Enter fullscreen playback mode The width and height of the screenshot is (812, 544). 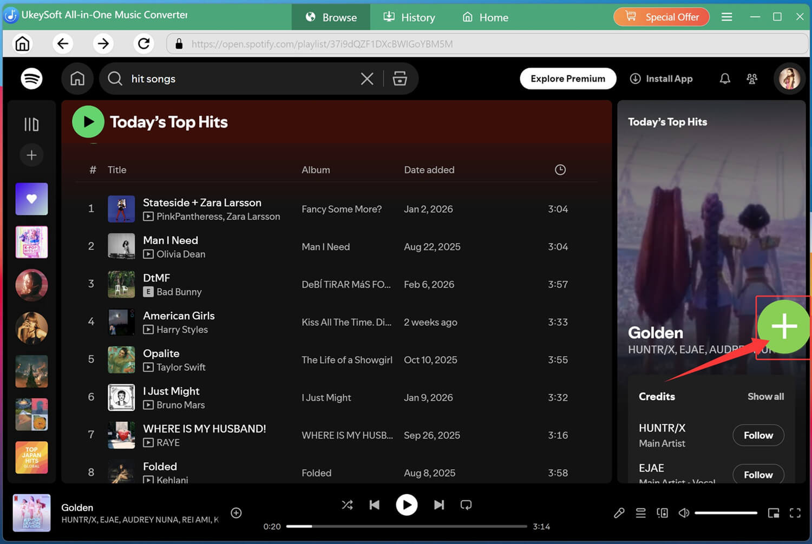pos(795,513)
